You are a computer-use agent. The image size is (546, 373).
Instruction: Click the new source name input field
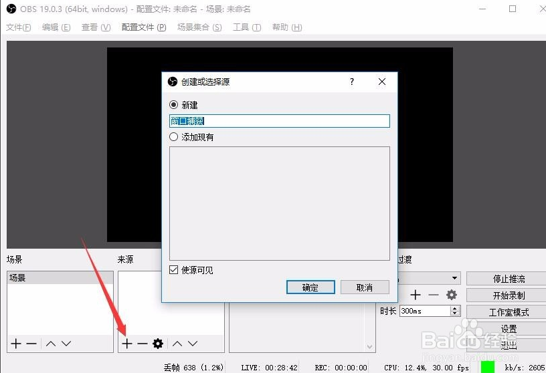pos(279,121)
